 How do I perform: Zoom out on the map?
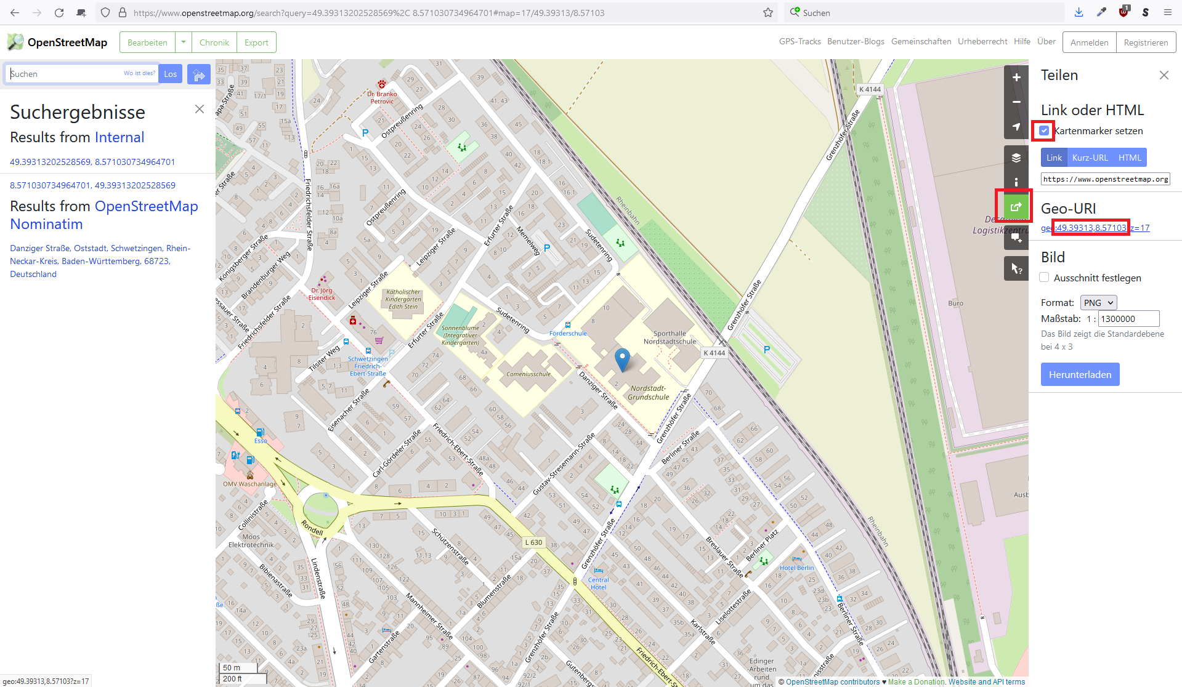point(1016,102)
